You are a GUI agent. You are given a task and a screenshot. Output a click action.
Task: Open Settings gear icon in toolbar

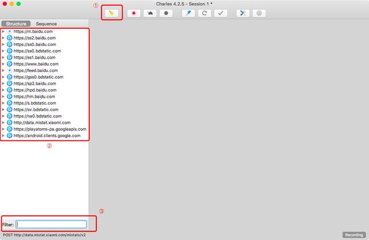click(x=259, y=13)
